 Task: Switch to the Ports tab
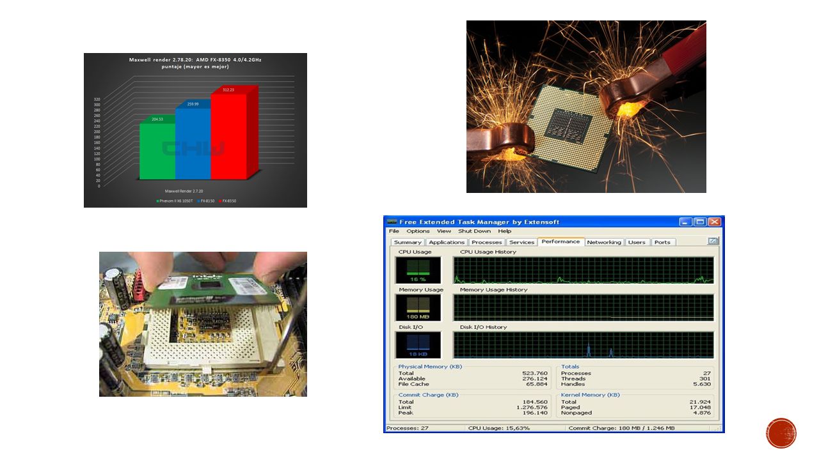(662, 242)
